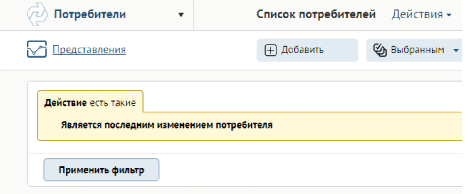The image size is (470, 194).
Task: Apply filter with Применить фильтр button
Action: [101, 170]
